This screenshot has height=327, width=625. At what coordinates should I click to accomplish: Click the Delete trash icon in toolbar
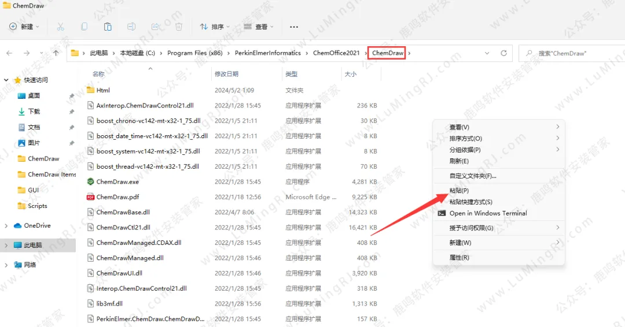pos(179,27)
